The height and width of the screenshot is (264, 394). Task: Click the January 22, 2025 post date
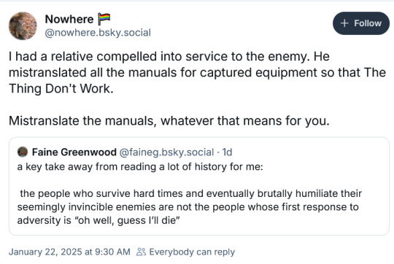[x=69, y=252]
